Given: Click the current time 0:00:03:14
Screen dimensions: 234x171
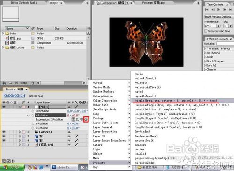Looking at the screenshot, I should (x=15, y=96).
